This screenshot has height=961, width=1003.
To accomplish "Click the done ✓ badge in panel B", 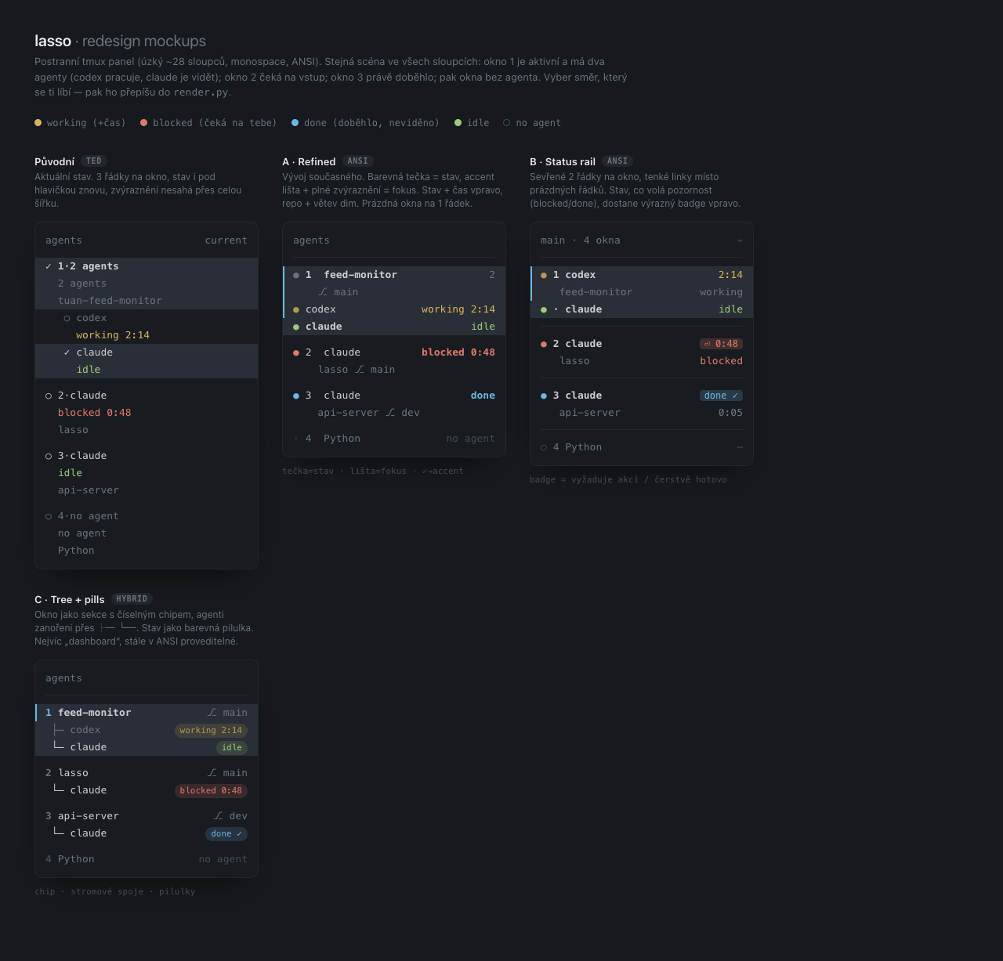I will point(721,396).
